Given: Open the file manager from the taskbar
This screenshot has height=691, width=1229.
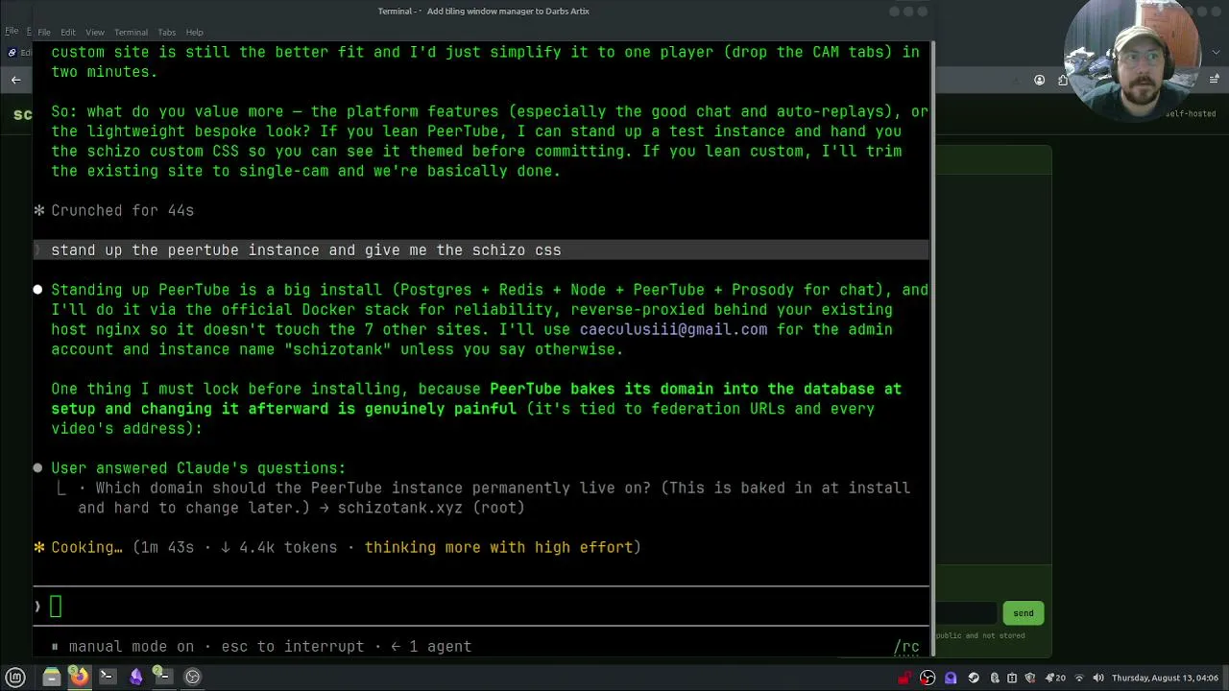Looking at the screenshot, I should [52, 677].
